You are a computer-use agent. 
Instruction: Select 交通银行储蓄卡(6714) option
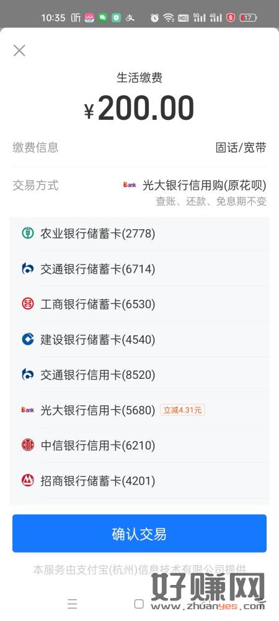click(139, 268)
